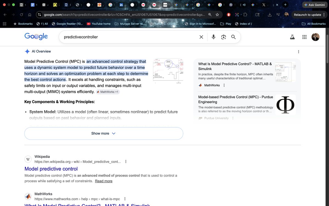Open a new browser tab

285,5
